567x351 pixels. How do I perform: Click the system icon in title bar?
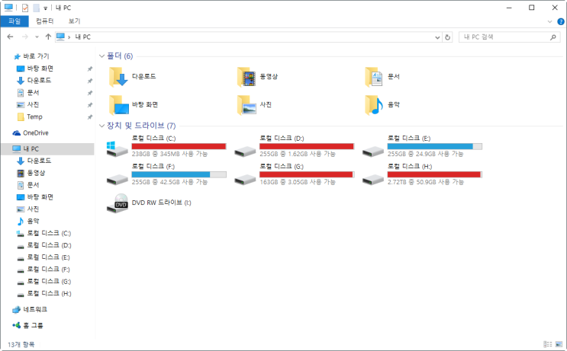pos(8,8)
